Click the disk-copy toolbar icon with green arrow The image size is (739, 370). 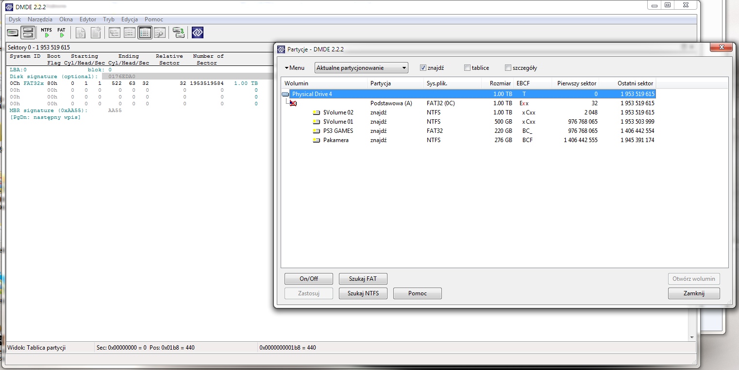(x=179, y=33)
